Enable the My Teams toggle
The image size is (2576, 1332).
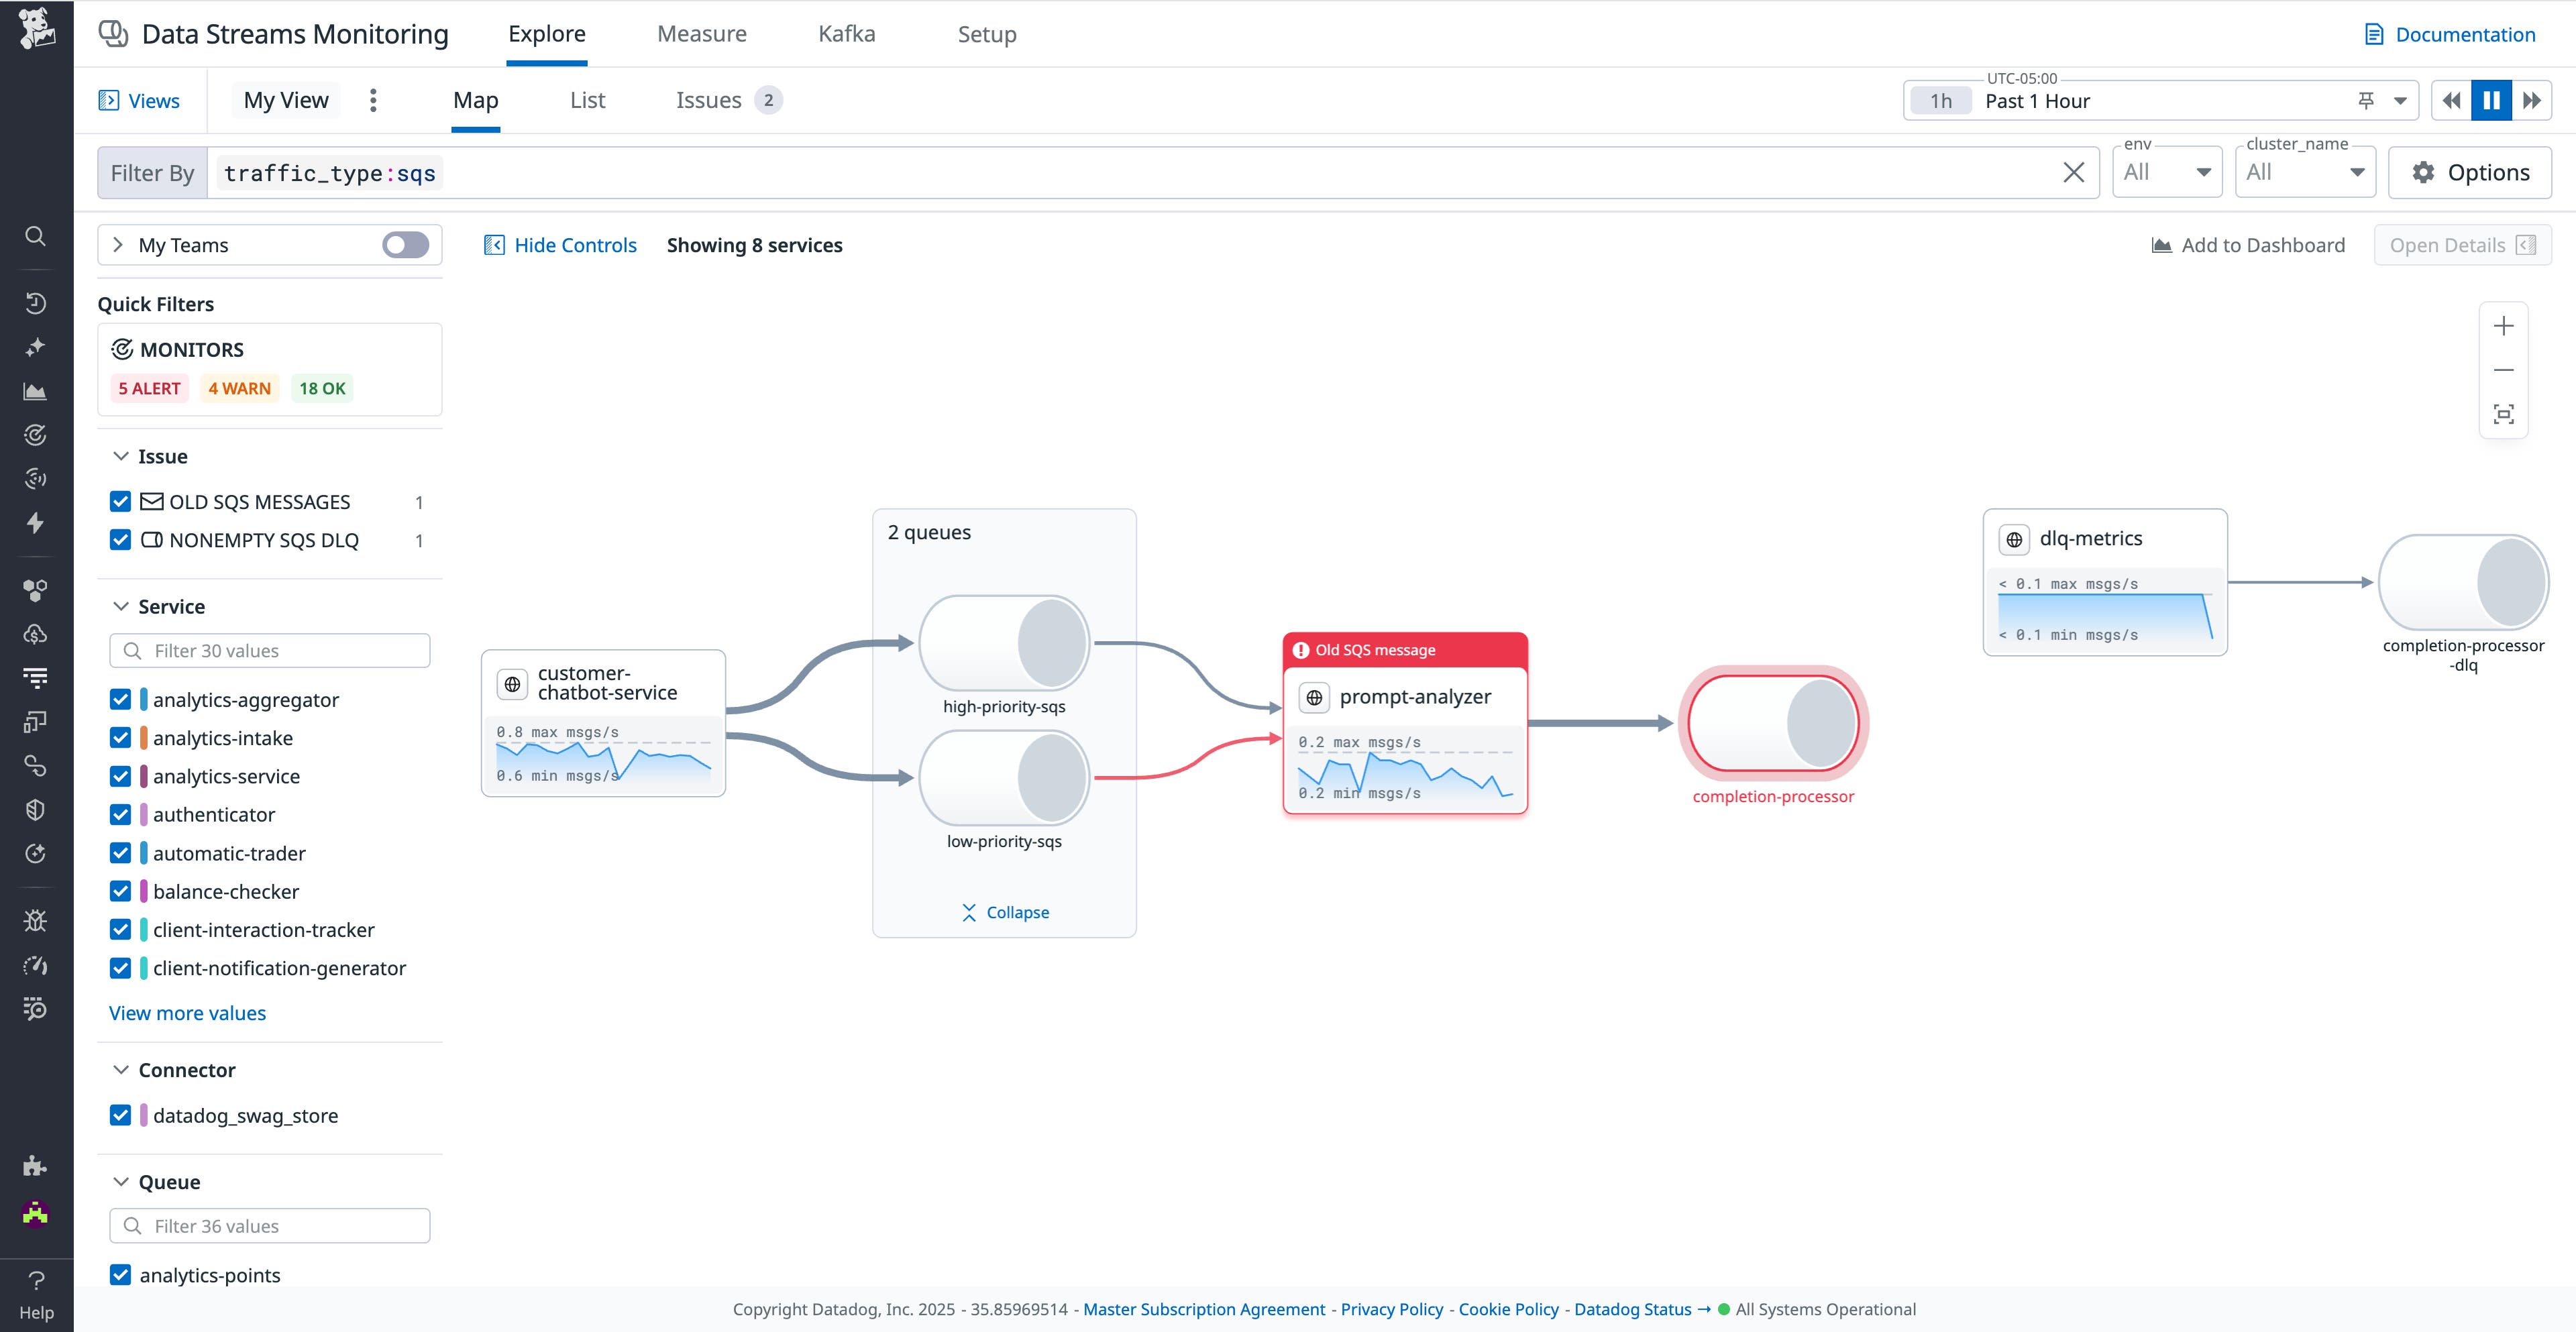tap(404, 244)
